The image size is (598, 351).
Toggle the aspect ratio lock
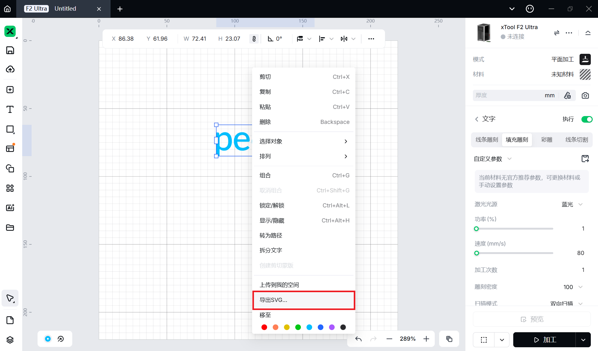[254, 39]
